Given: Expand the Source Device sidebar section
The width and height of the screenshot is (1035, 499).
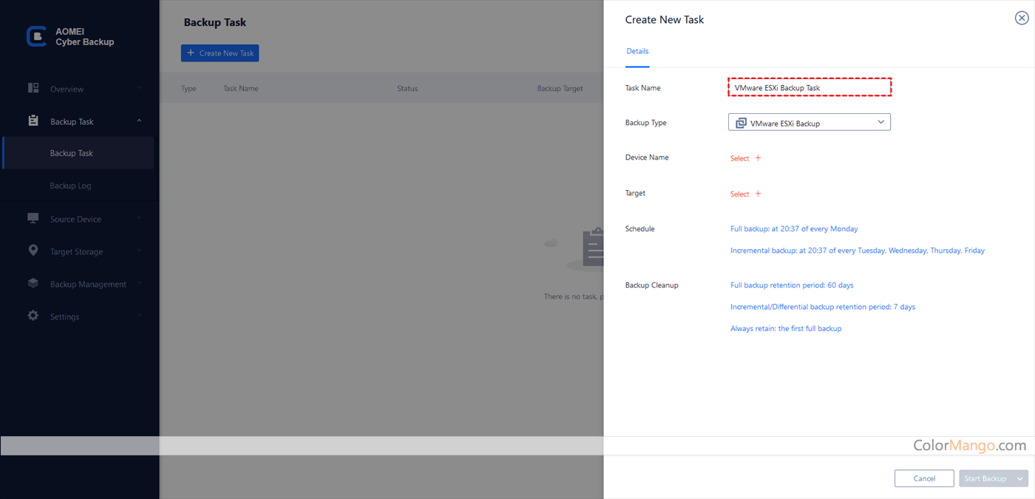Looking at the screenshot, I should 139,219.
